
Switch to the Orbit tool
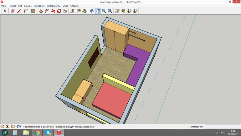(x=92, y=11)
